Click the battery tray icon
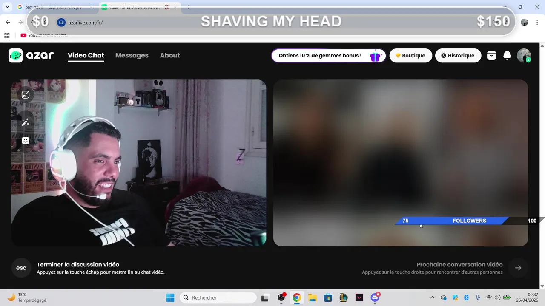 [x=507, y=297]
